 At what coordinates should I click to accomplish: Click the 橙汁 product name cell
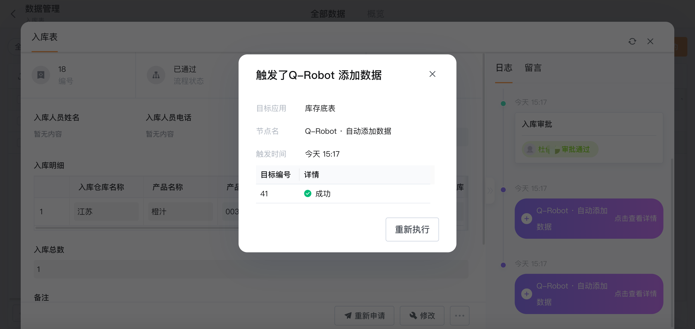click(180, 212)
